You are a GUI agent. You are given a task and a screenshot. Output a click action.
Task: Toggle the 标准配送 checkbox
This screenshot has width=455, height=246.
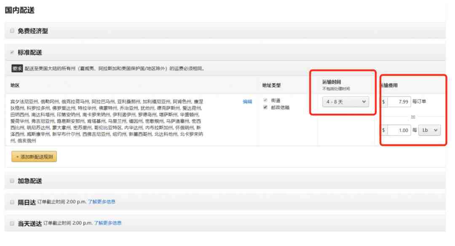(12, 53)
